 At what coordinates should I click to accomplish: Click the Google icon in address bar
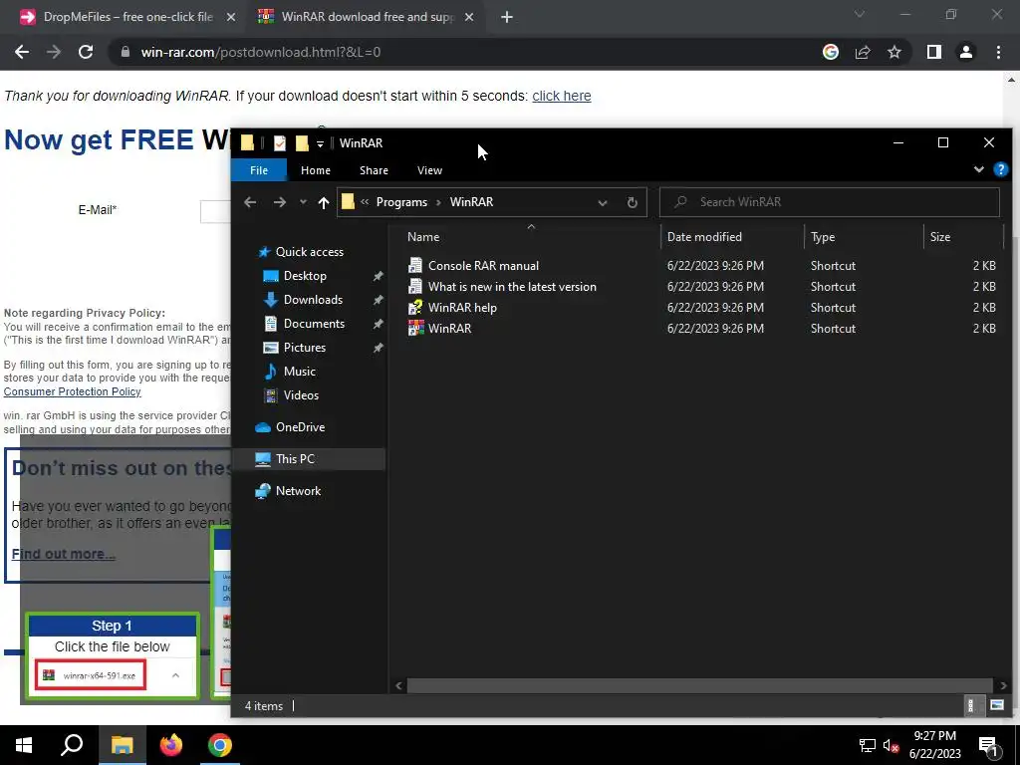[831, 52]
